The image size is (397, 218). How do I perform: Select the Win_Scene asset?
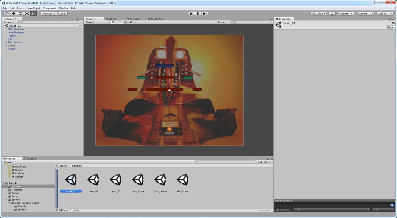pyautogui.click(x=183, y=183)
